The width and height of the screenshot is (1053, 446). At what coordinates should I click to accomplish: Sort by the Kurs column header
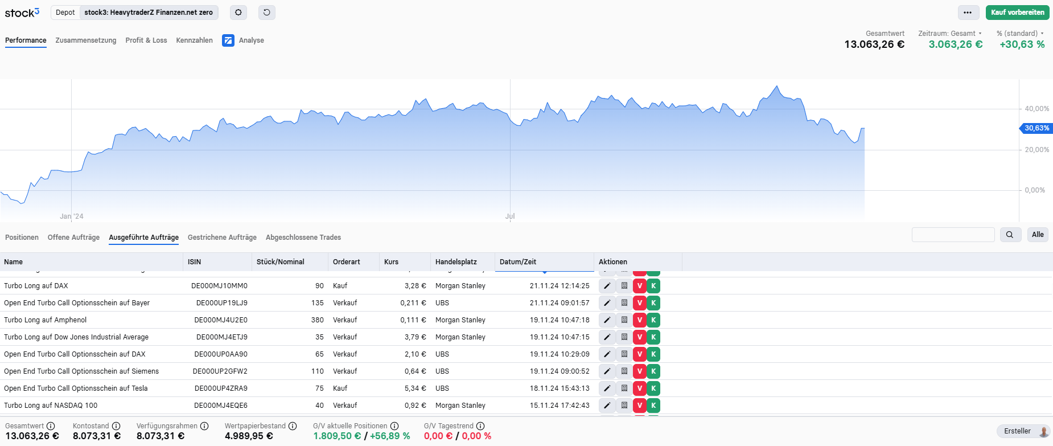coord(405,262)
